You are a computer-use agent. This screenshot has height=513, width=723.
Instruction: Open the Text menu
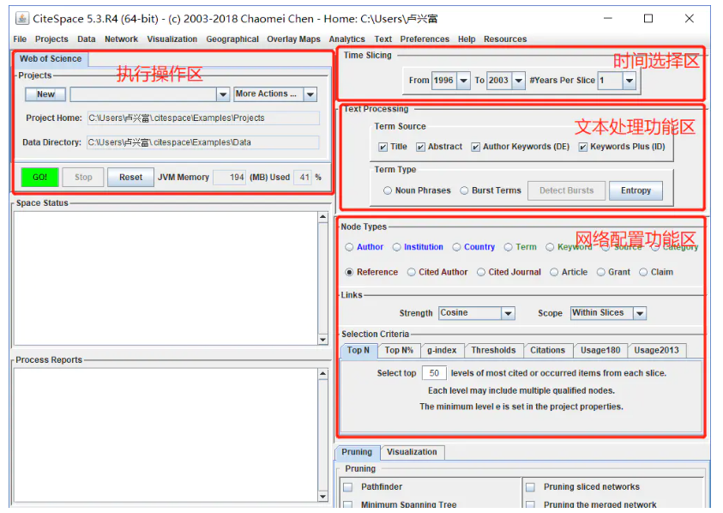click(383, 39)
